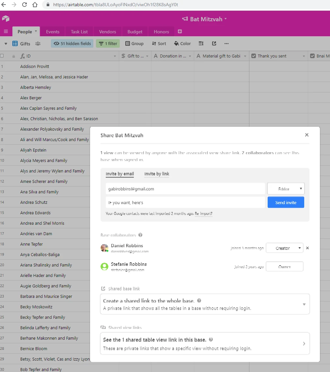Click Daniel Robbins avatar

104,248
